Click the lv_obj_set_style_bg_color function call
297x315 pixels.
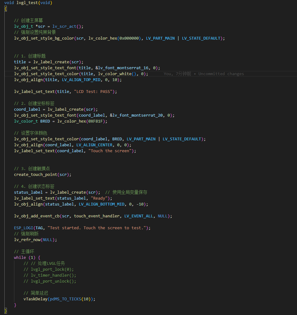44,38
